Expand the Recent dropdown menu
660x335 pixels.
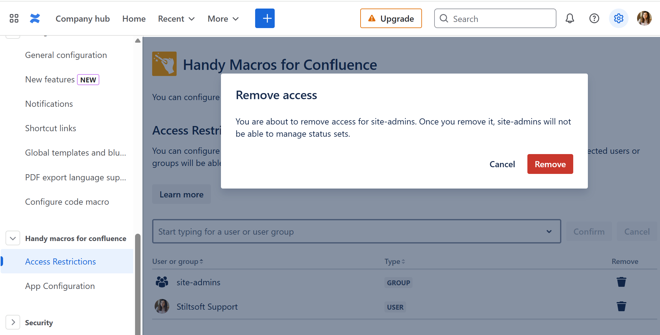(x=176, y=19)
